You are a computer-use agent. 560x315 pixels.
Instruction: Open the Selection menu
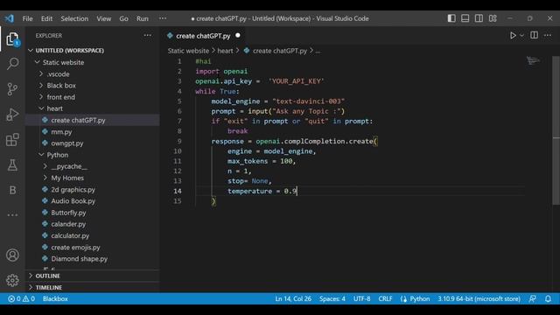coord(74,18)
